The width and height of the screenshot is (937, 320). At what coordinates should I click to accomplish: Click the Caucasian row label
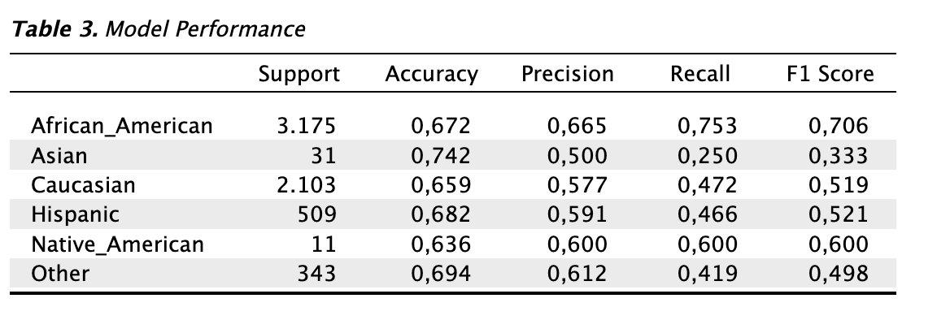click(x=83, y=185)
